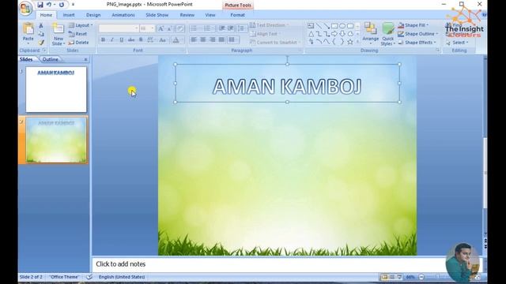
Task: Toggle Underline formatting
Action: pyautogui.click(x=121, y=40)
